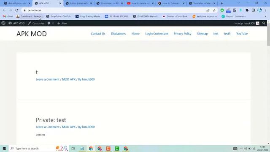This screenshot has width=270, height=152.
Task: Open the Sitemap nav link
Action: (202, 34)
